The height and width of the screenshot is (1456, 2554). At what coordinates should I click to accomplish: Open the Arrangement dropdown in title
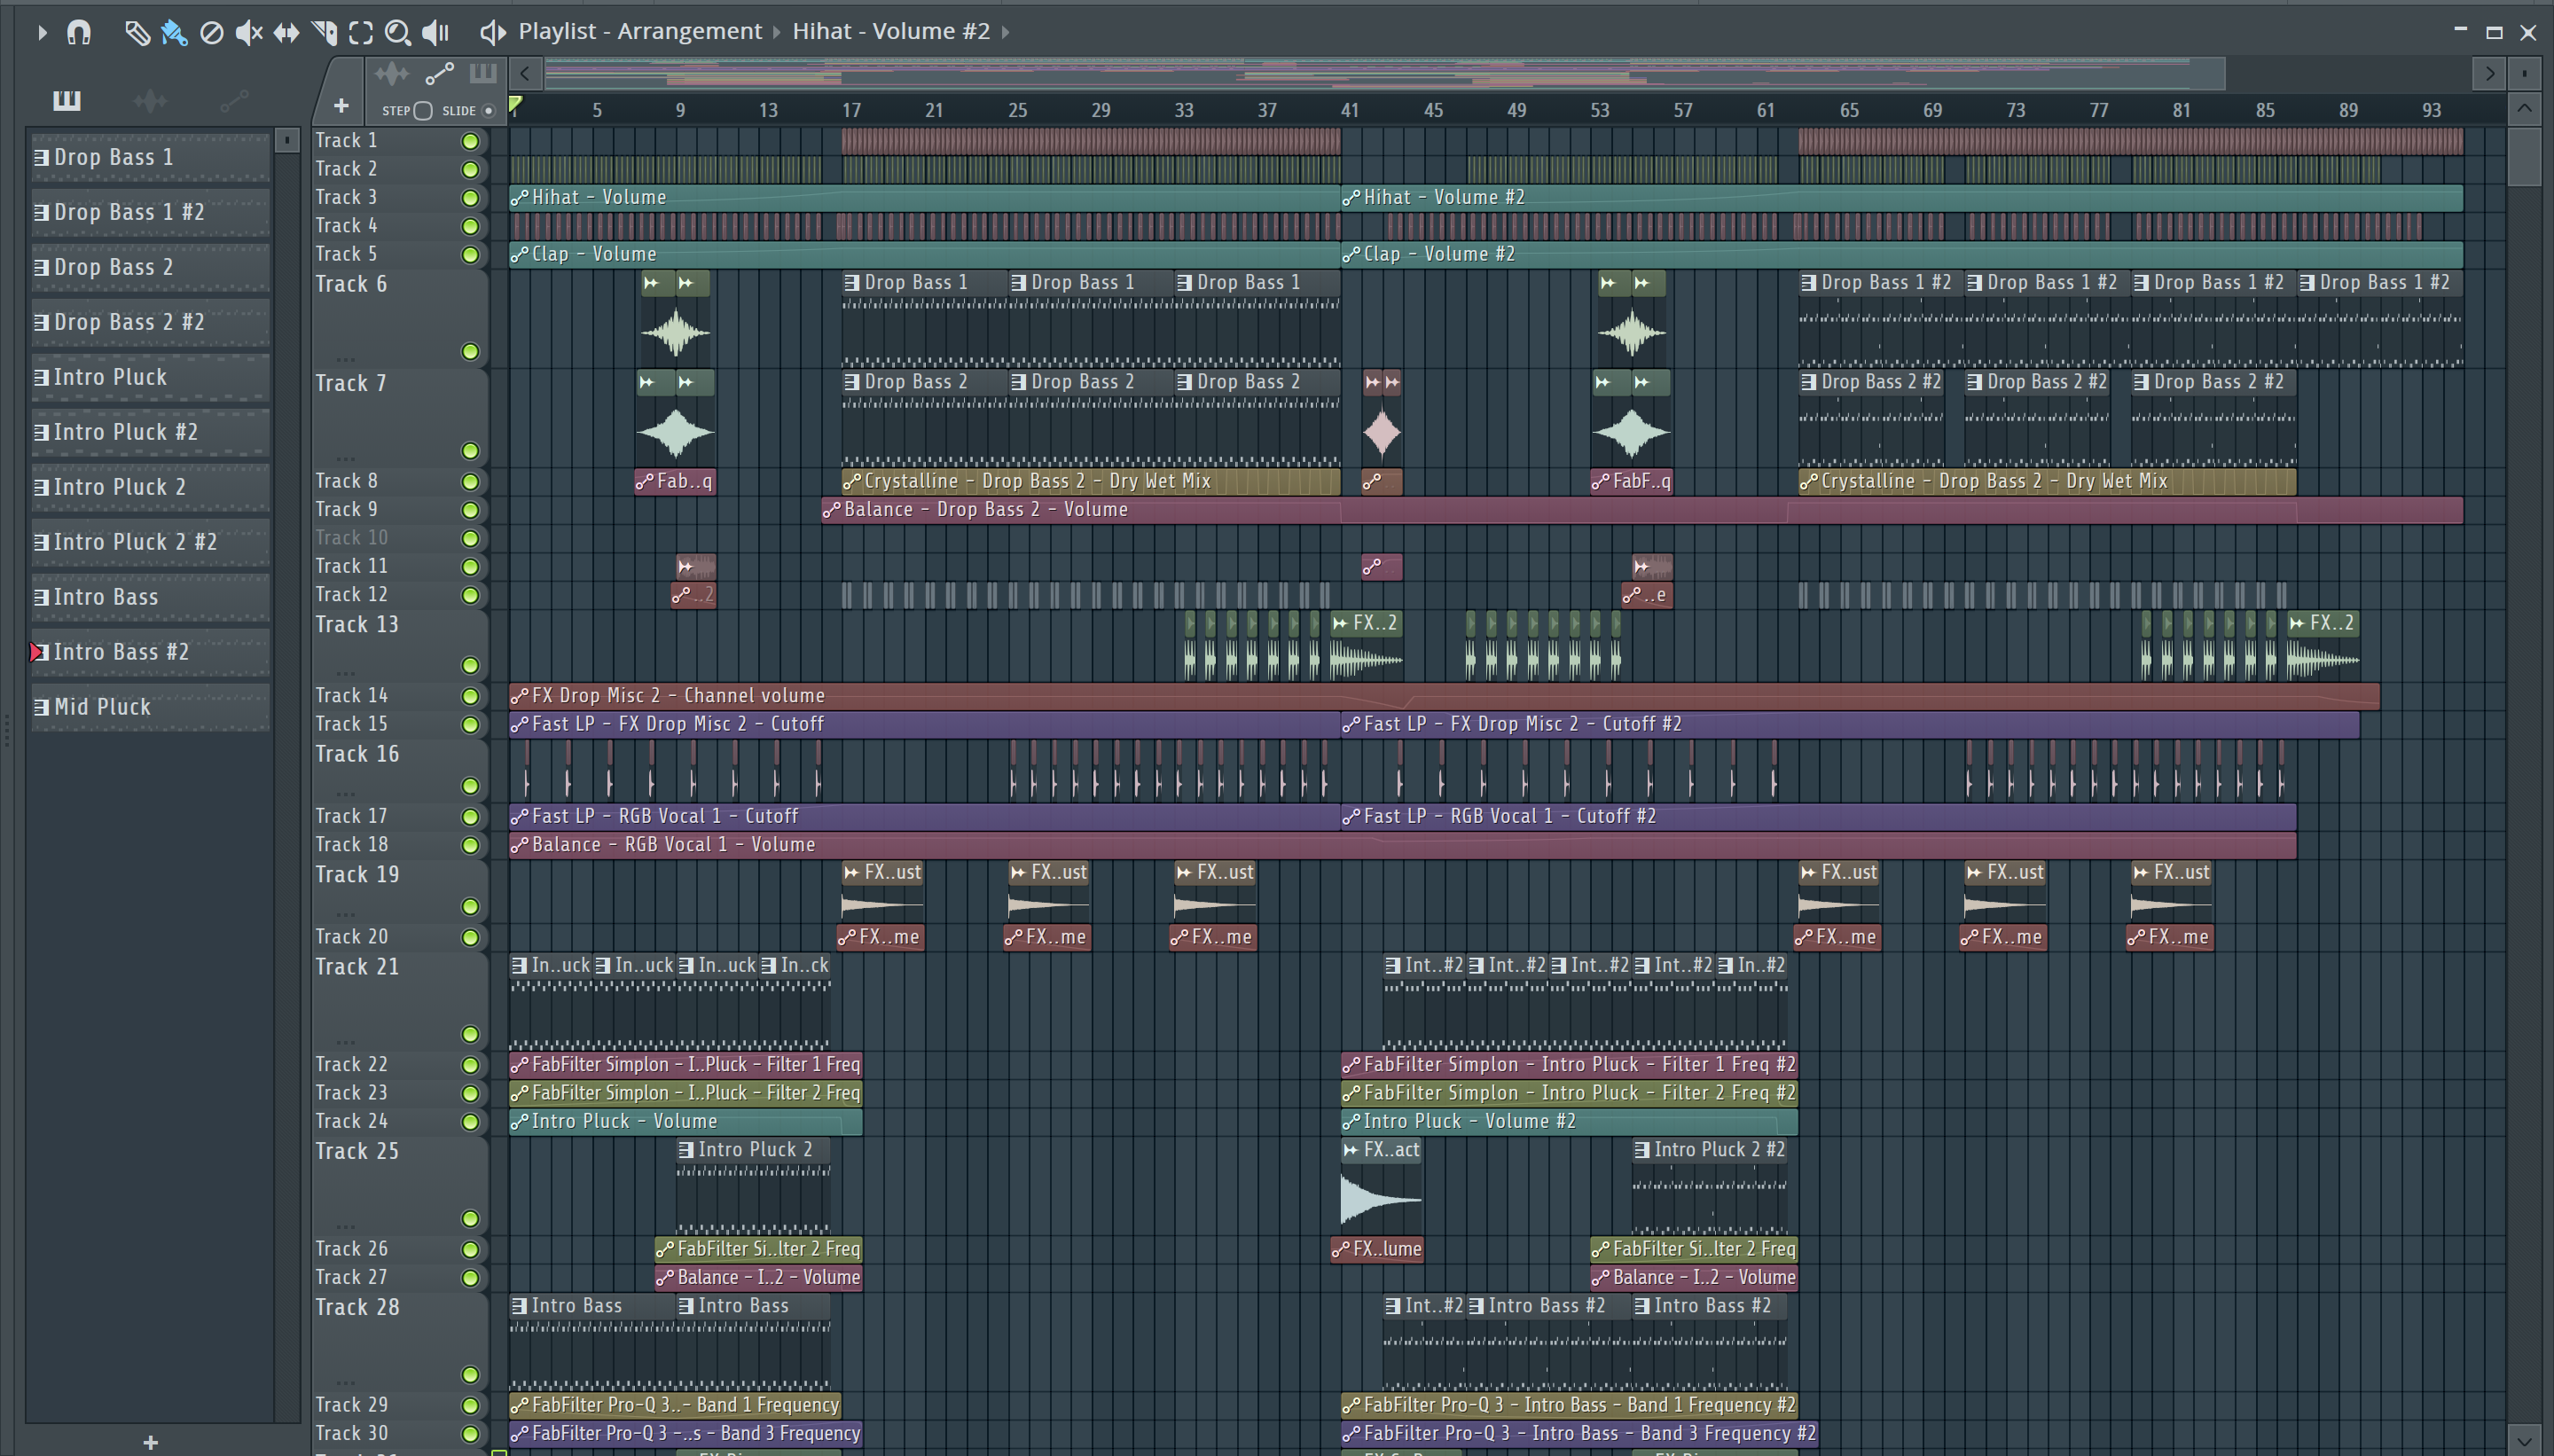(x=776, y=32)
